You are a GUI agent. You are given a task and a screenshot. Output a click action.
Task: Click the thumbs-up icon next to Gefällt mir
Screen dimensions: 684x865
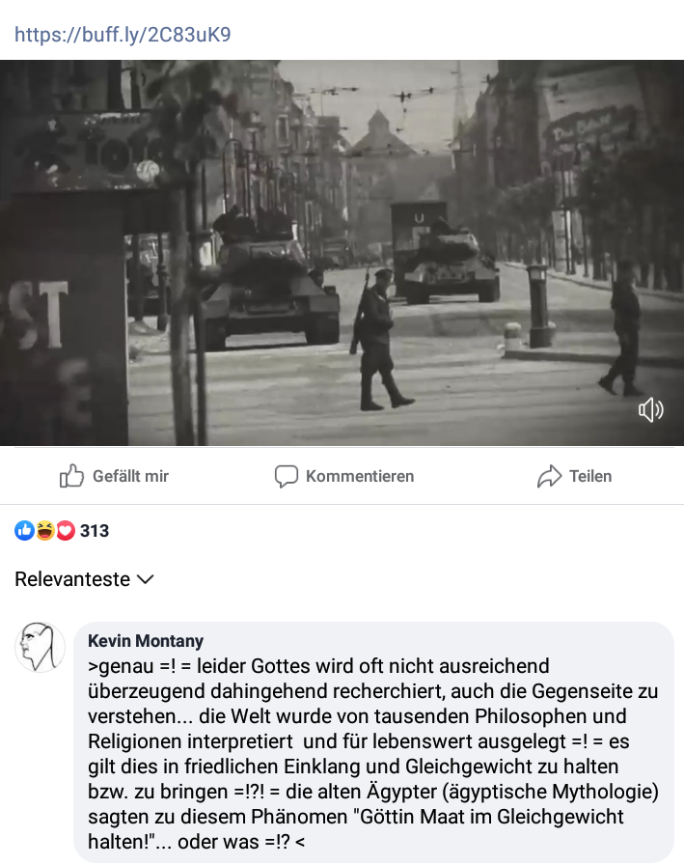(x=71, y=476)
